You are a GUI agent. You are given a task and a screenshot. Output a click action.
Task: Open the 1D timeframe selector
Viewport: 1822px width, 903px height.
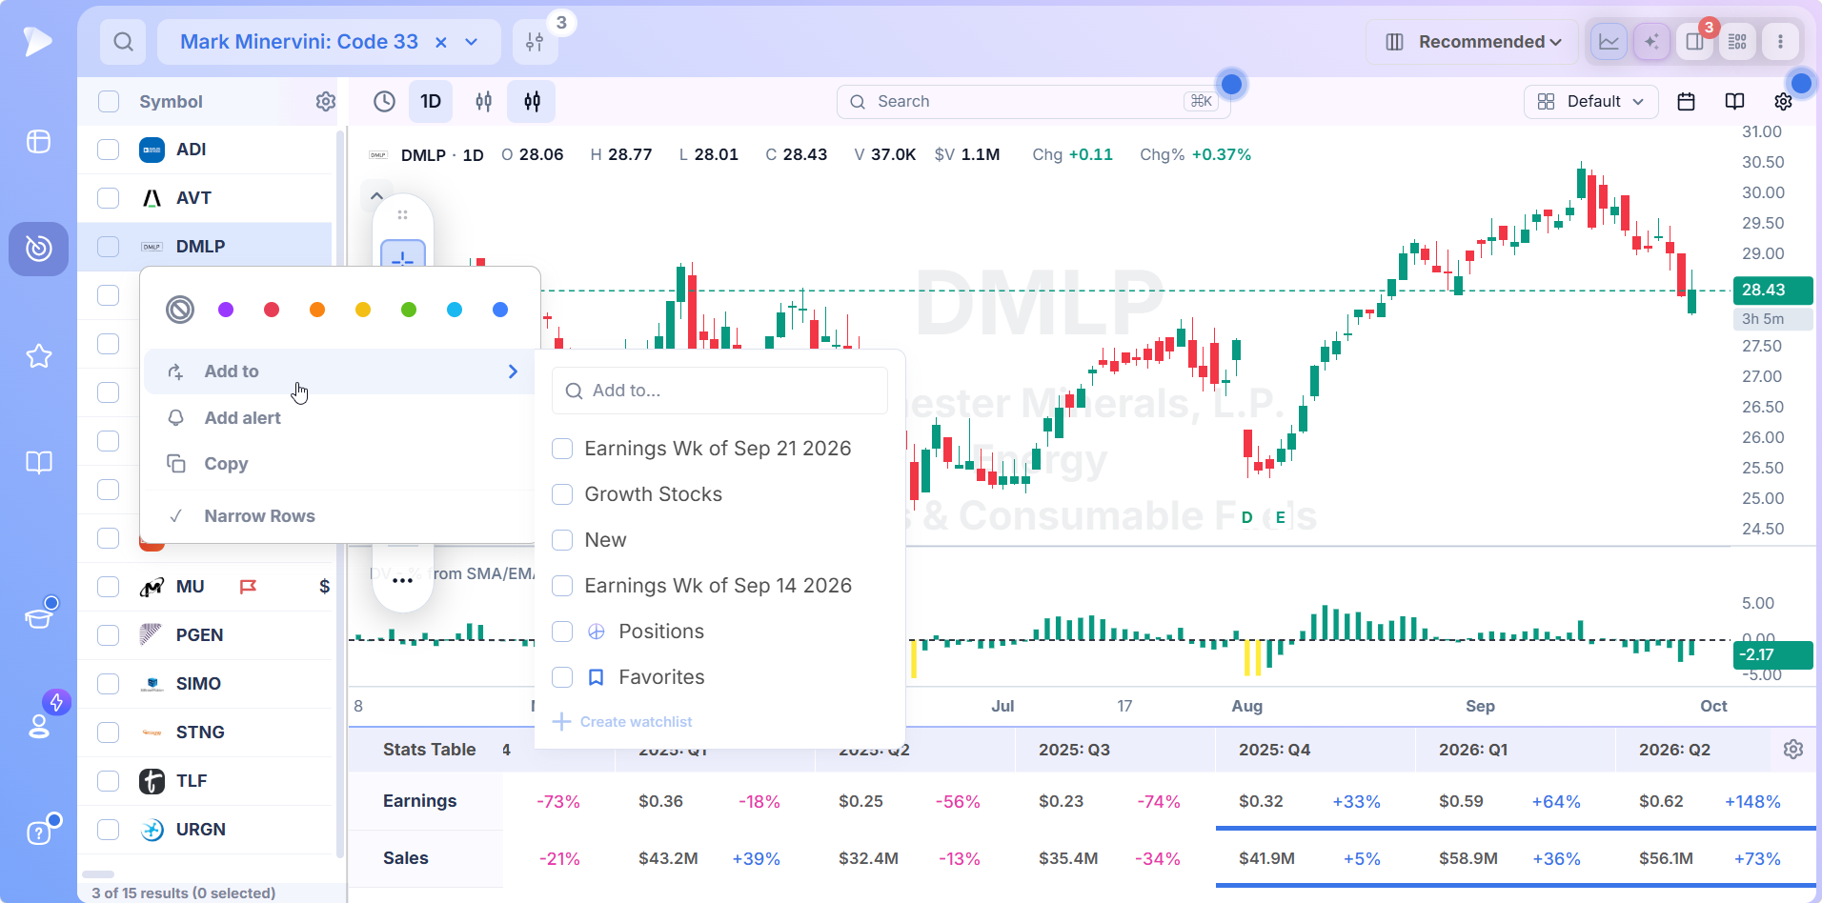tap(431, 102)
